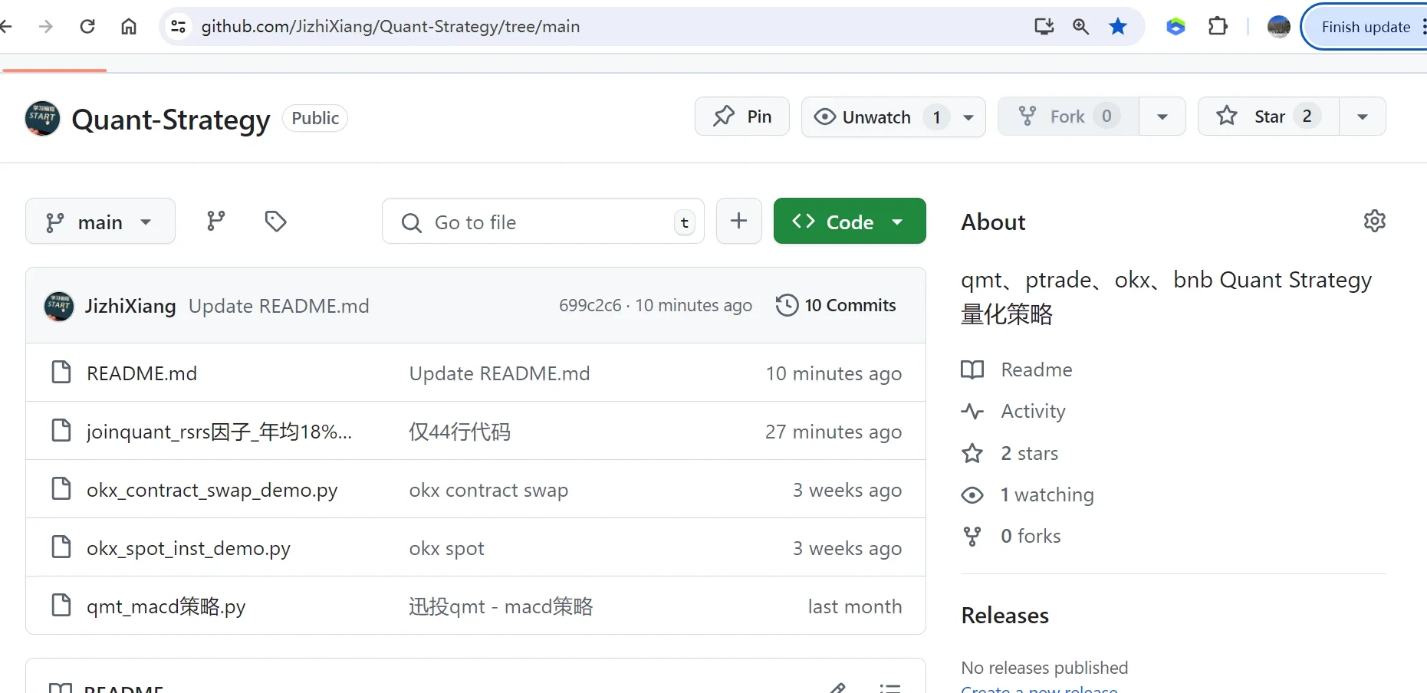Click the blue bookmark star icon
1427x693 pixels.
pyautogui.click(x=1118, y=27)
